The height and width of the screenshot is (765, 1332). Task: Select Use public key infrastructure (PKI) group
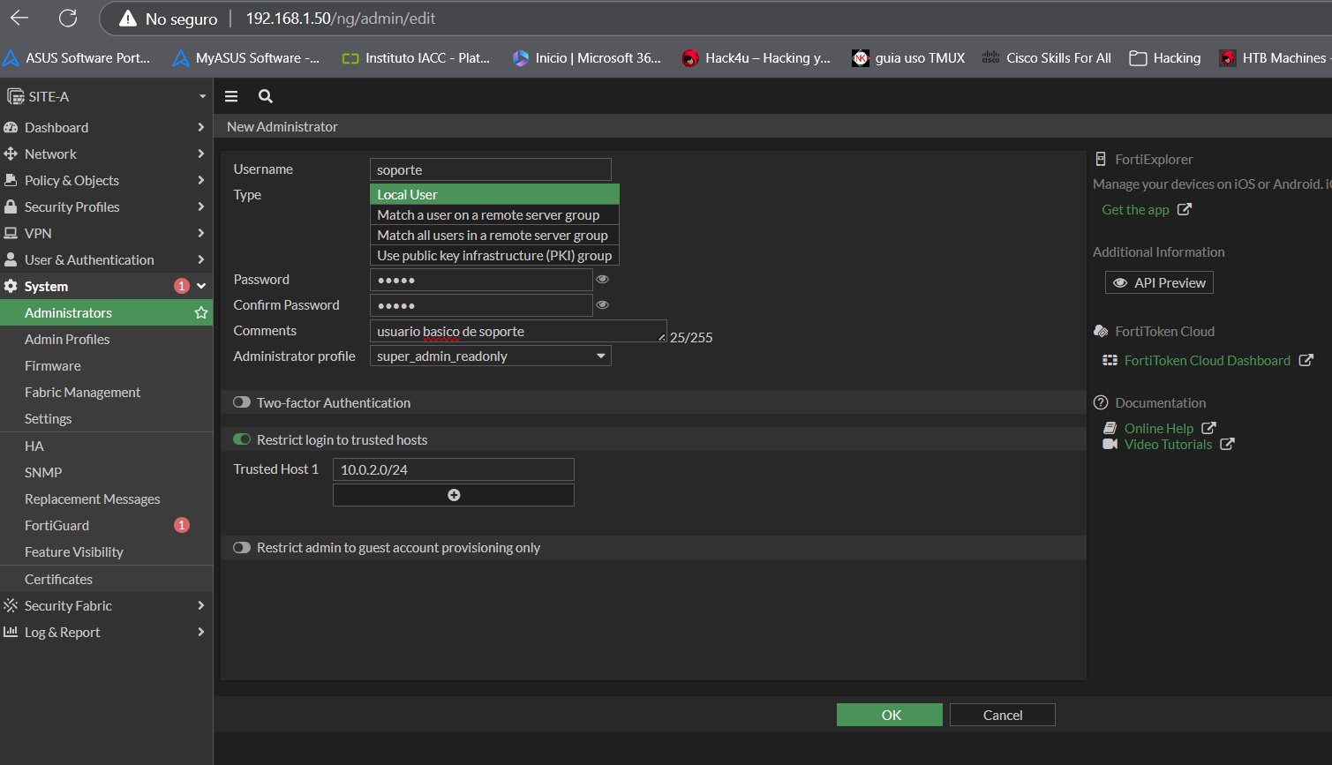(494, 256)
